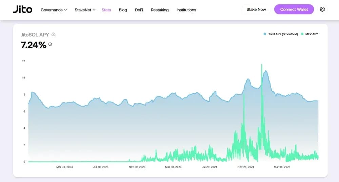Click the Mar 30, 2023 axis label
339x182 pixels.
click(64, 167)
